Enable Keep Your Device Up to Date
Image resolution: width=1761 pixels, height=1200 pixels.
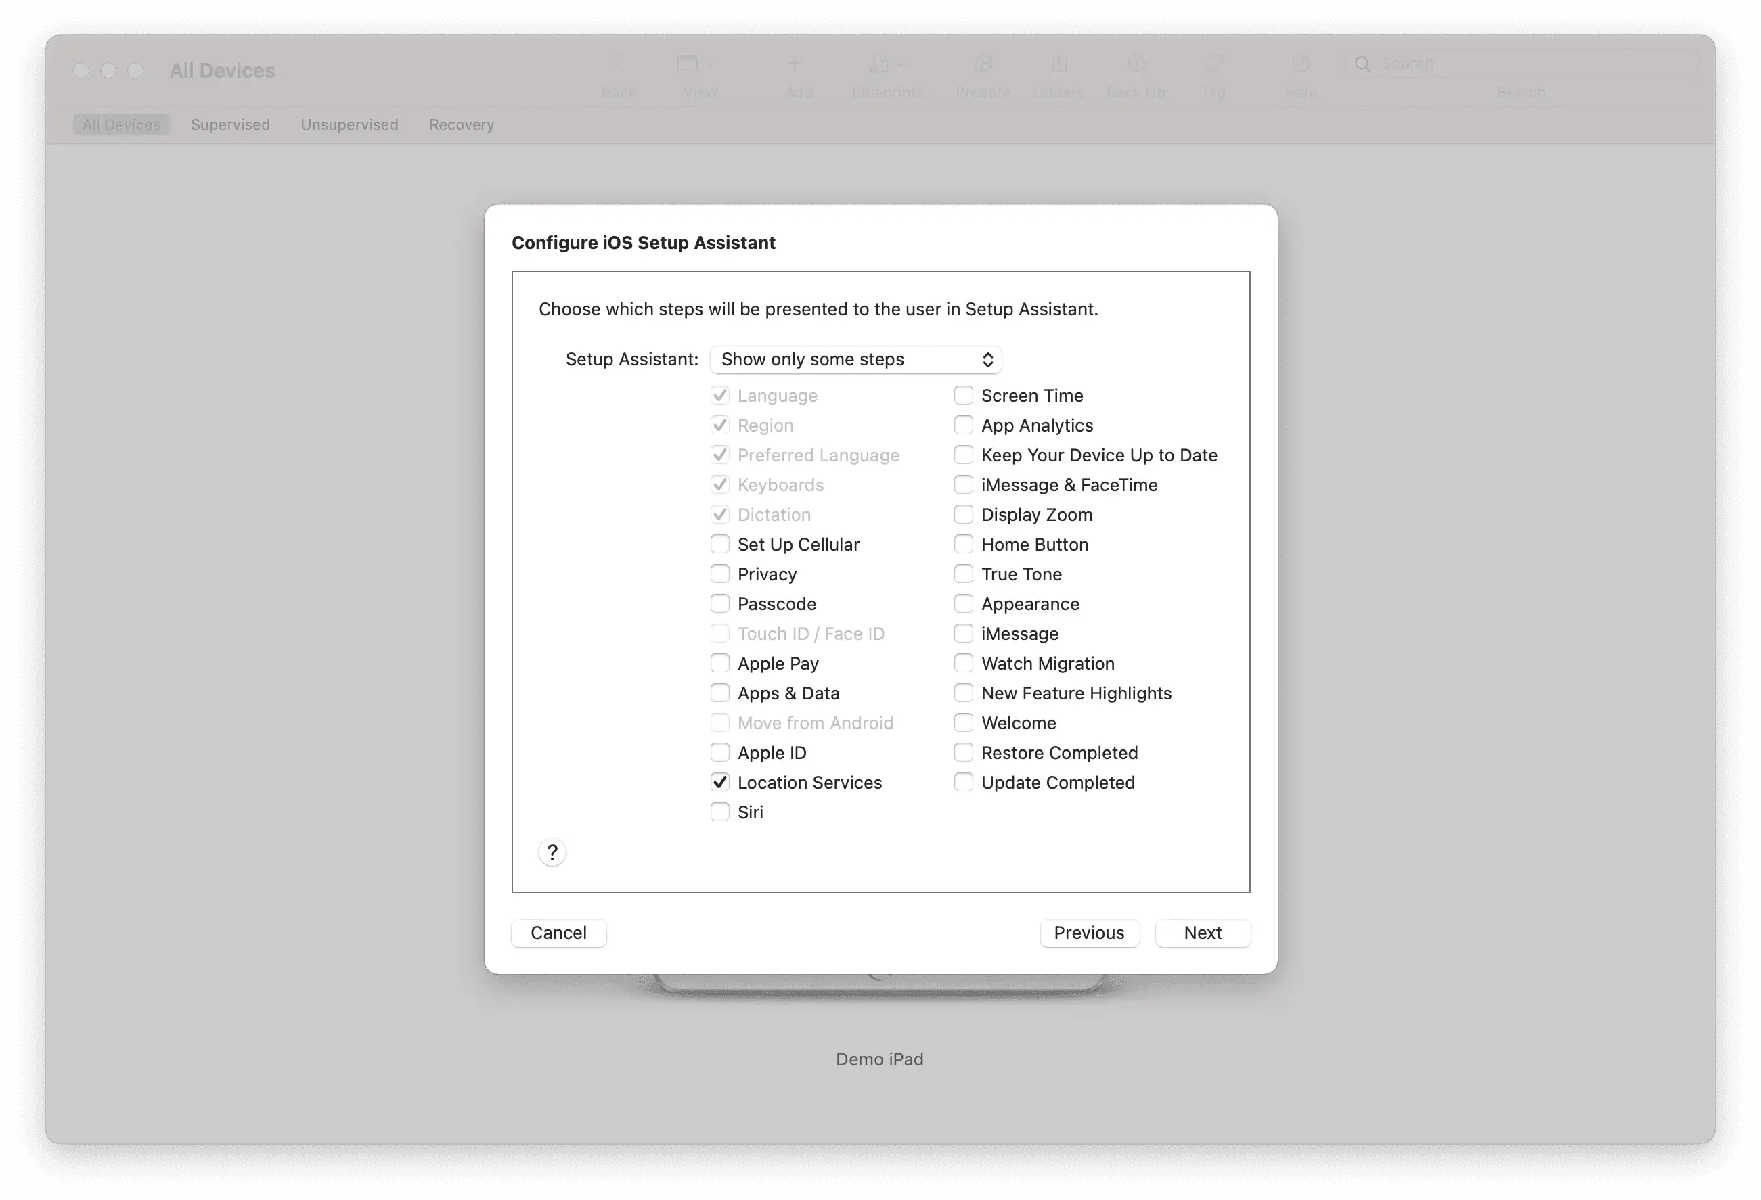pos(963,455)
